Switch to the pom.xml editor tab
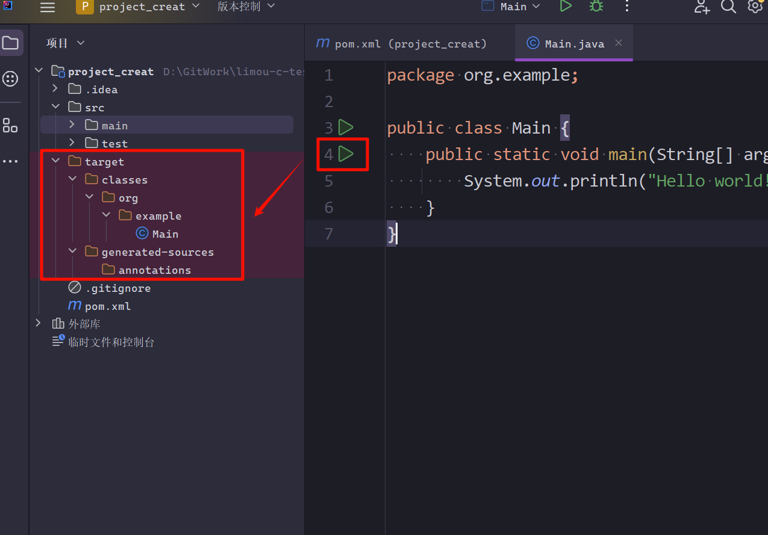The width and height of the screenshot is (768, 535). [x=402, y=44]
